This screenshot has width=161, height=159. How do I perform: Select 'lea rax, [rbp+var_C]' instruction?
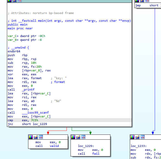point(29,93)
